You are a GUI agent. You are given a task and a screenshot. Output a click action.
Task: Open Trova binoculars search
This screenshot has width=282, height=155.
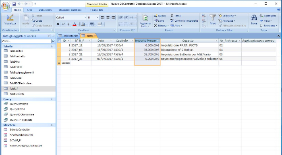(254, 20)
